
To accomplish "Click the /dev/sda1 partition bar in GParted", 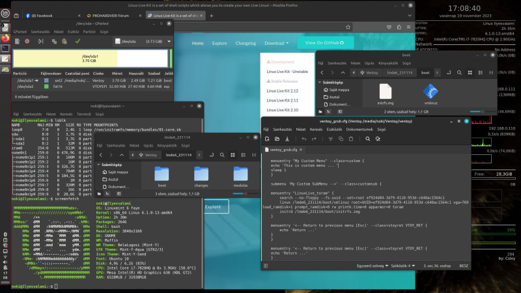I will click(90, 59).
